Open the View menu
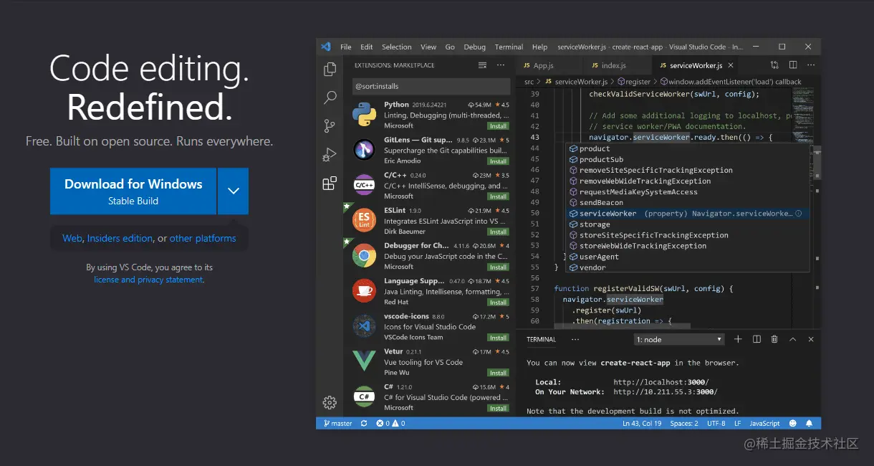The width and height of the screenshot is (874, 466). 428,47
